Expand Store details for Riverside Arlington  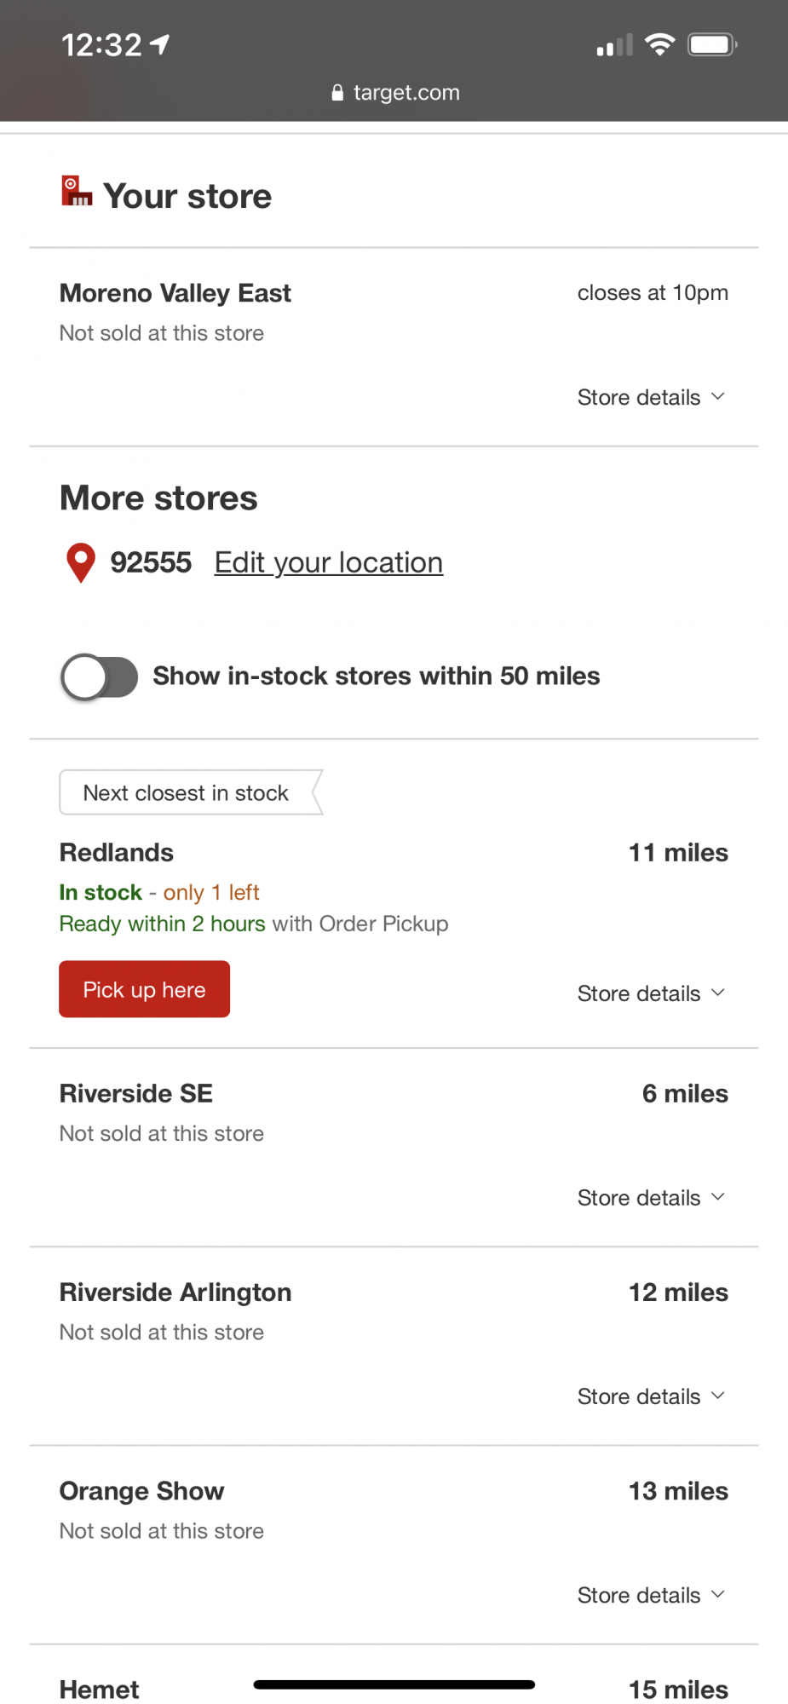[x=651, y=1396]
